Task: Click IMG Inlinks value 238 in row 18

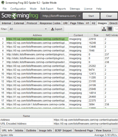Action: tap(107, 104)
